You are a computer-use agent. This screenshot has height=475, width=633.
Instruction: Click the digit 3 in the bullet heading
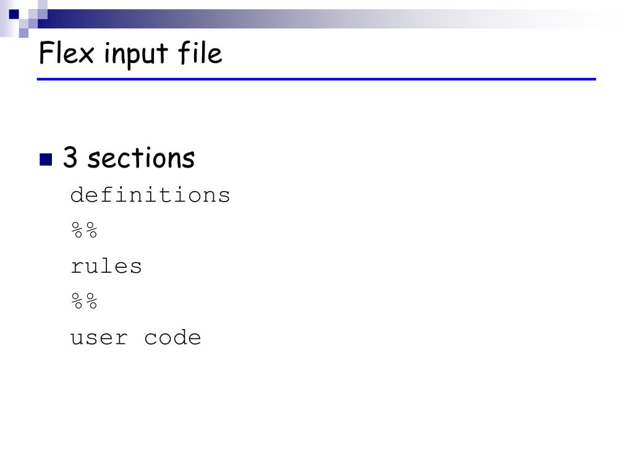tap(70, 158)
